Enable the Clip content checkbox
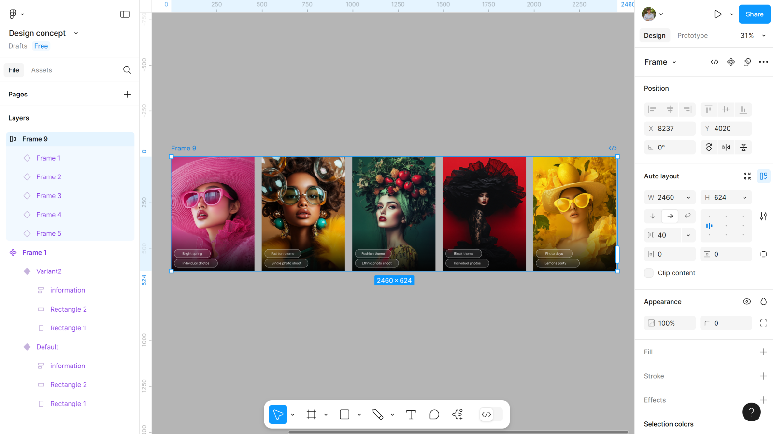Viewport: 773px width, 434px height. [649, 273]
